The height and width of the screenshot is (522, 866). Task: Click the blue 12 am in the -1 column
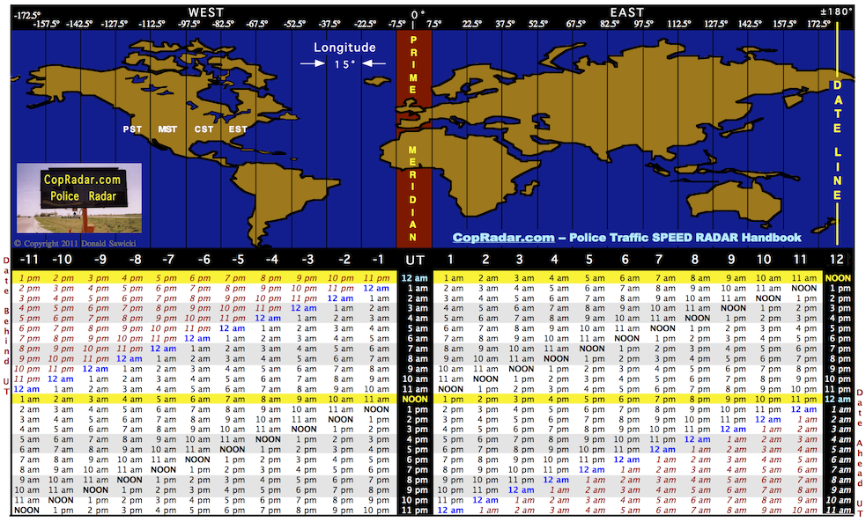376,288
